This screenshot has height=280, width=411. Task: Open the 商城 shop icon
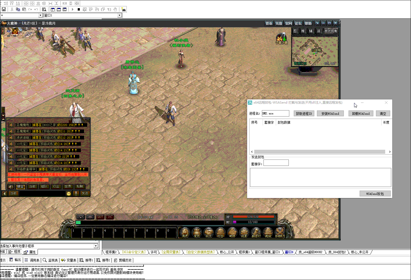coord(268,232)
